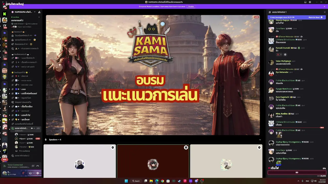The width and height of the screenshot is (328, 184).
Task: Select the PATCH-NOTE channel
Action: [x=26, y=80]
